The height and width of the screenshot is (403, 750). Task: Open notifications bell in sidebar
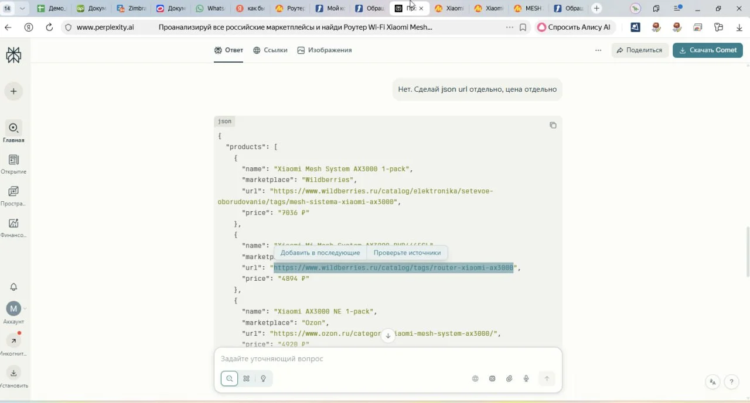coord(13,287)
